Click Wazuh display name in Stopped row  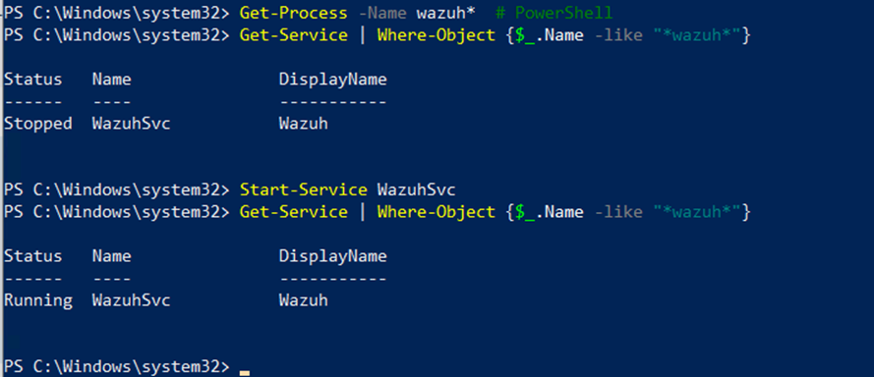(303, 124)
